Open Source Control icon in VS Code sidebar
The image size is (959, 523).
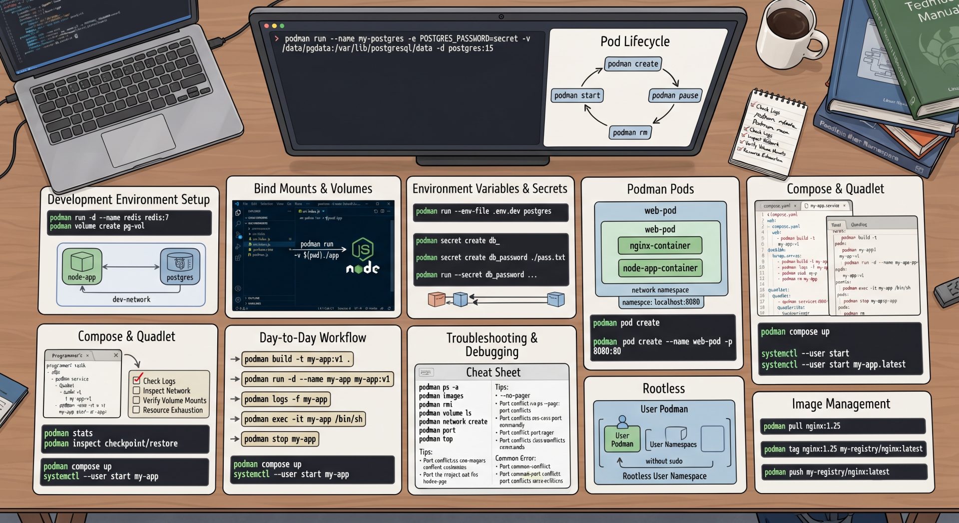click(238, 235)
